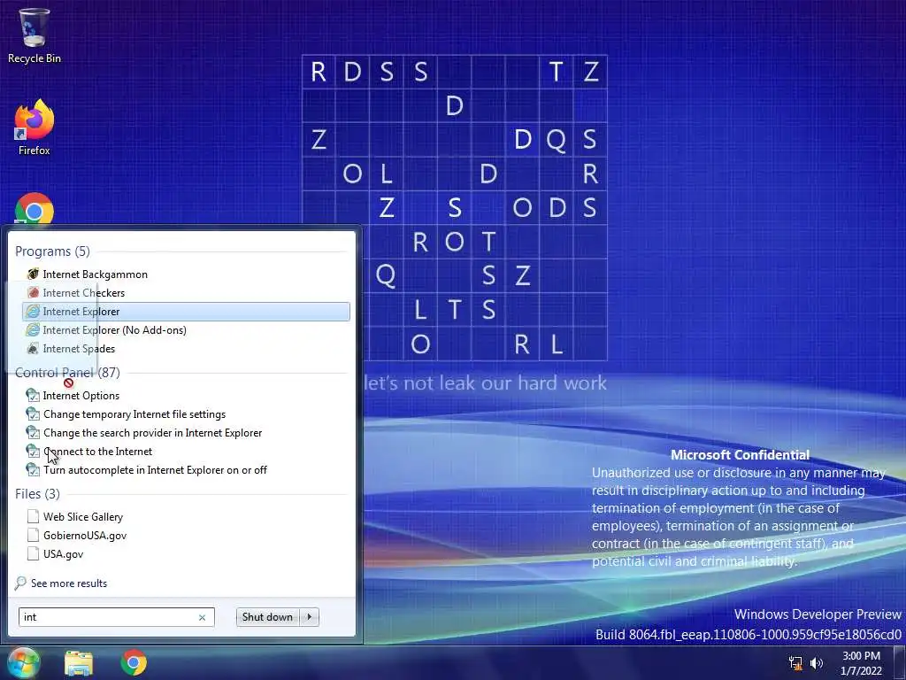Screen dimensions: 906x680
Task: Click the Internet Options control panel icon
Action: (x=33, y=396)
